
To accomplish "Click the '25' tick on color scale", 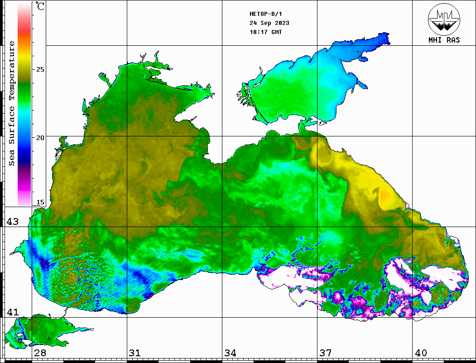I will [40, 69].
